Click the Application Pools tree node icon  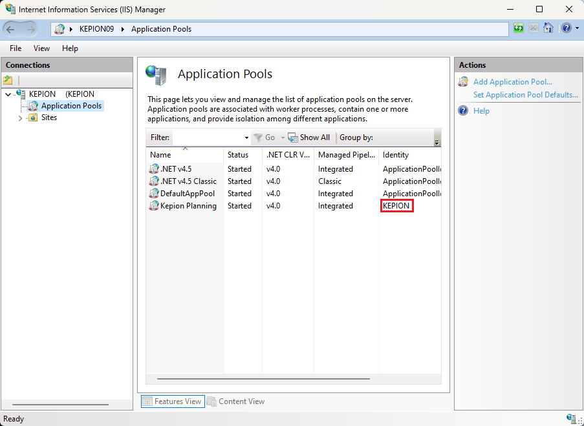click(33, 106)
